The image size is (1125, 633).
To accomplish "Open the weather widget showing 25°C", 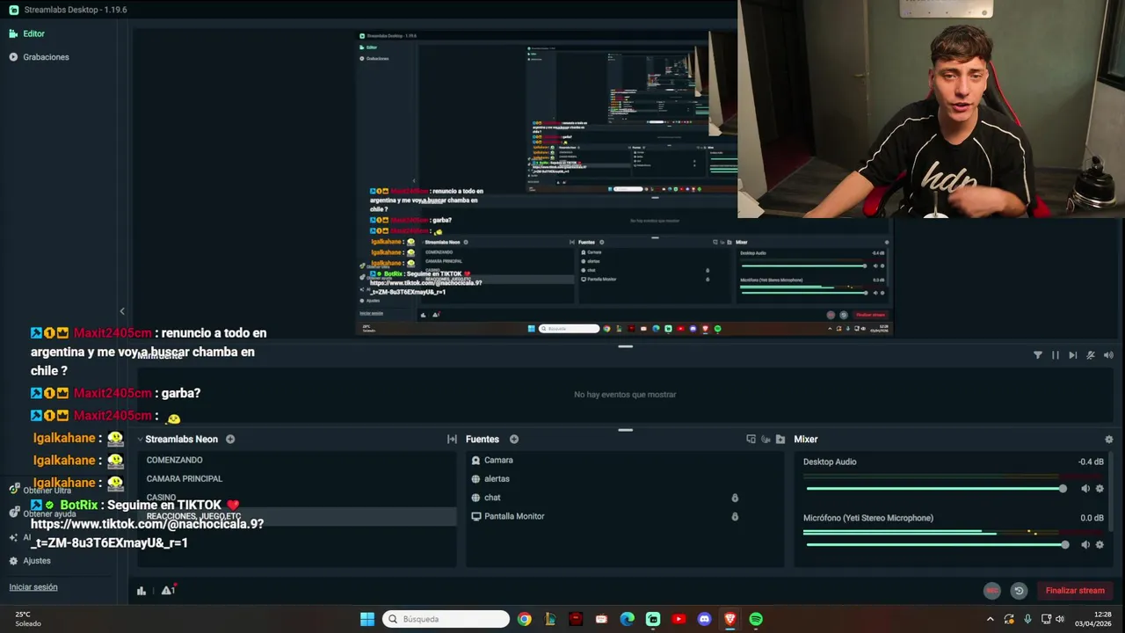I will point(28,619).
